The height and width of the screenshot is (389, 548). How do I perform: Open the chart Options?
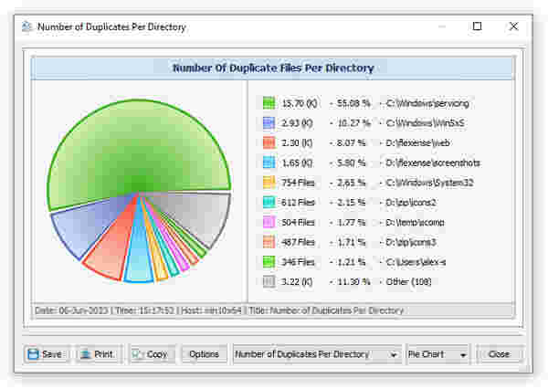204,354
